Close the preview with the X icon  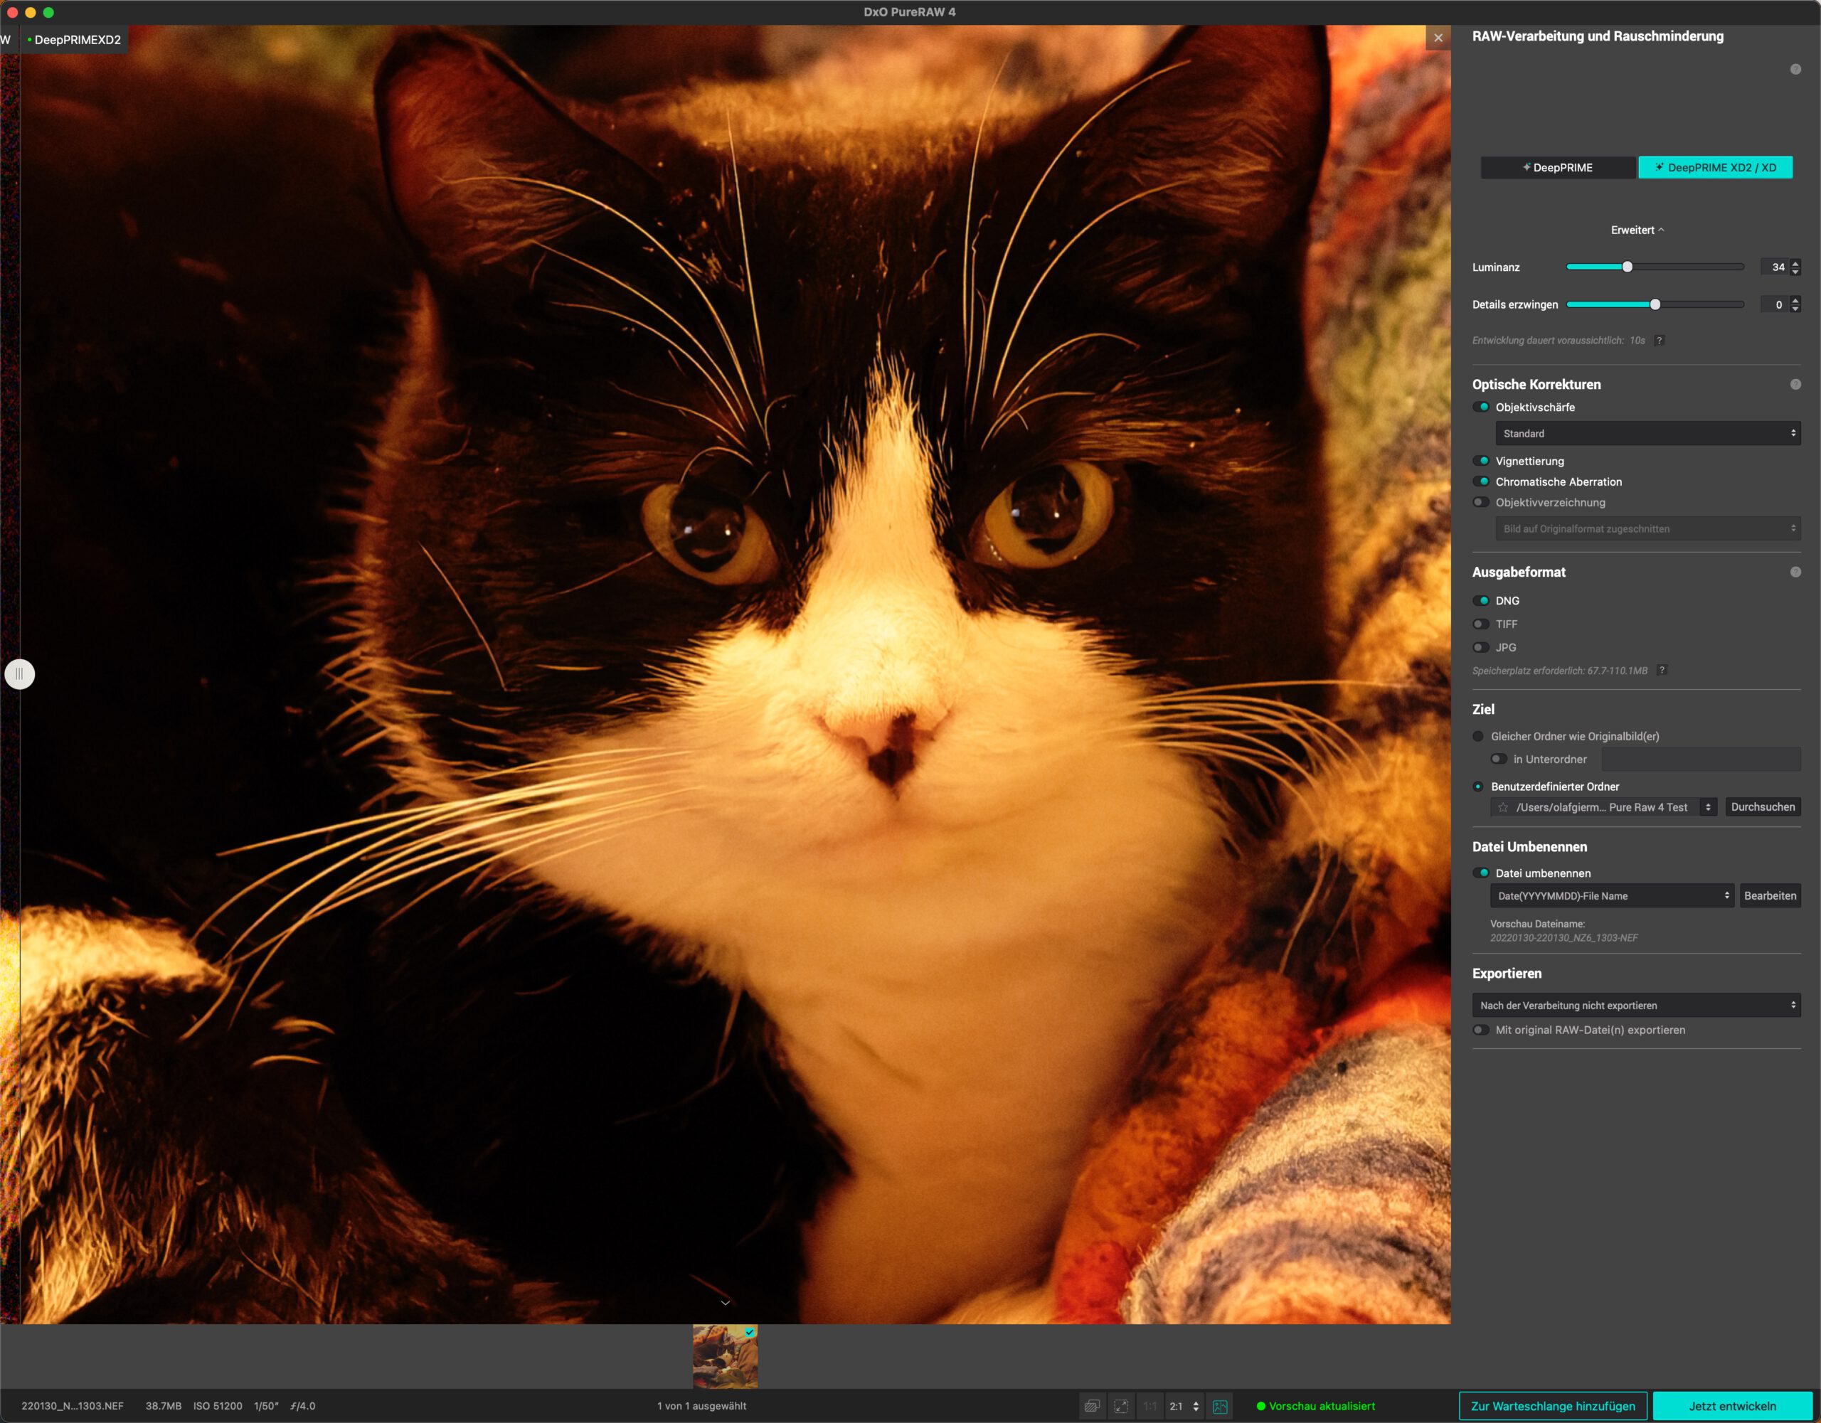point(1438,38)
